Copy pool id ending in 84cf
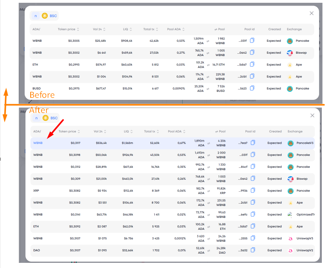 click(x=253, y=167)
